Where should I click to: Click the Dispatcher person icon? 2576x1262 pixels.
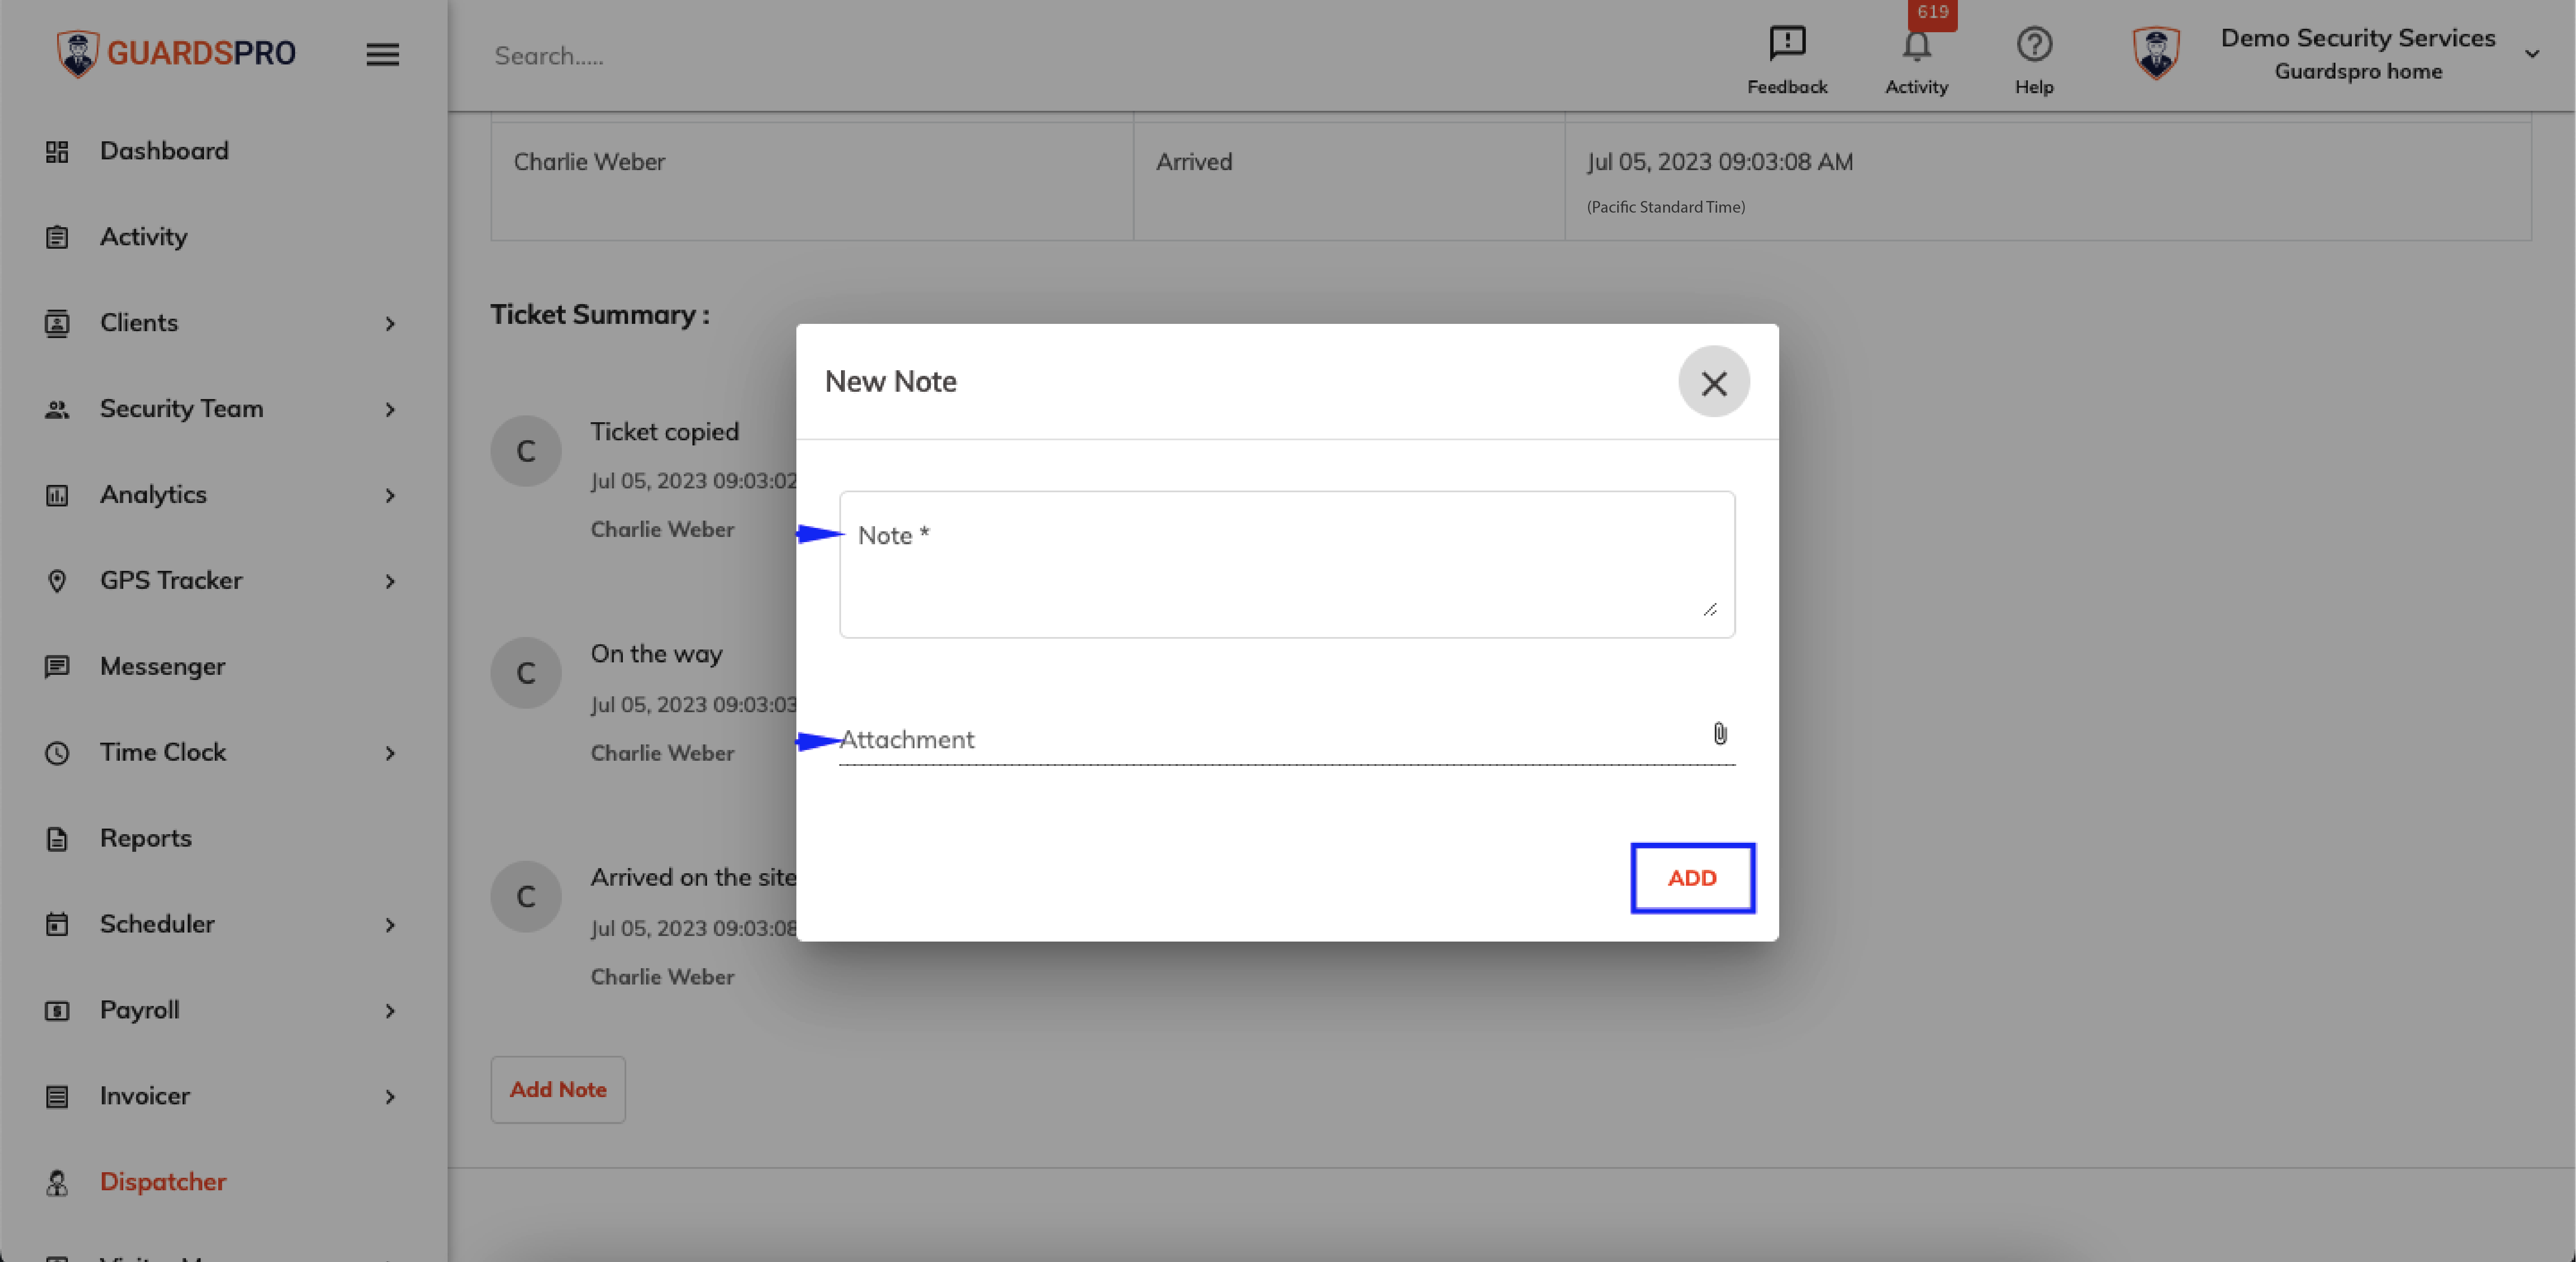point(57,1183)
